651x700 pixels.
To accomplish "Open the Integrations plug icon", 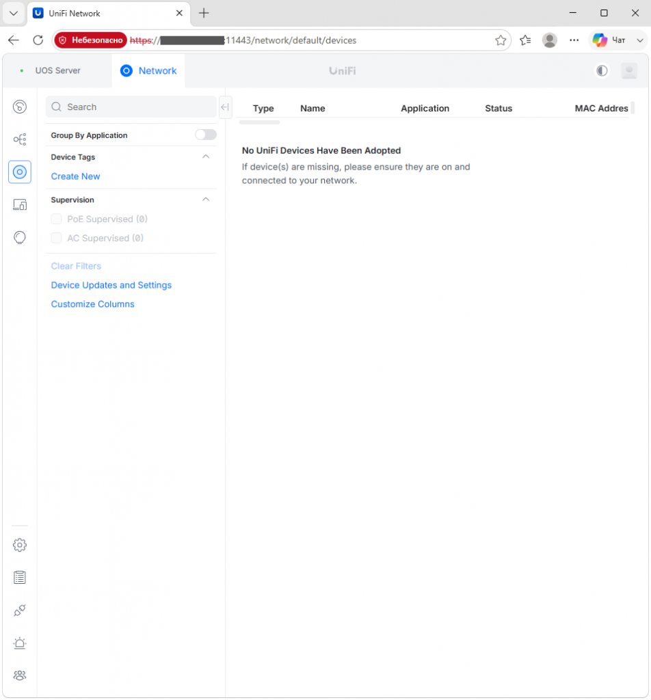I will click(20, 610).
